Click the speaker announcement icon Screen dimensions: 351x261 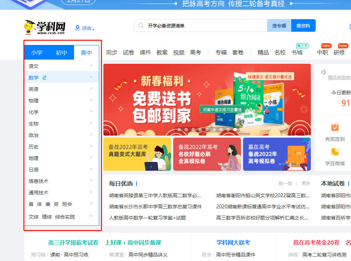click(323, 72)
